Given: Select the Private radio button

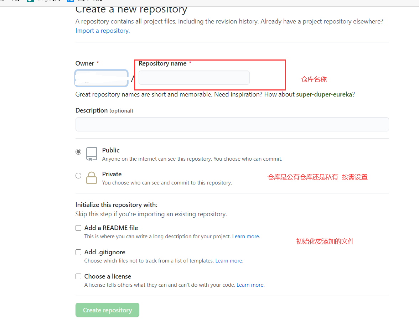Looking at the screenshot, I should coord(78,176).
